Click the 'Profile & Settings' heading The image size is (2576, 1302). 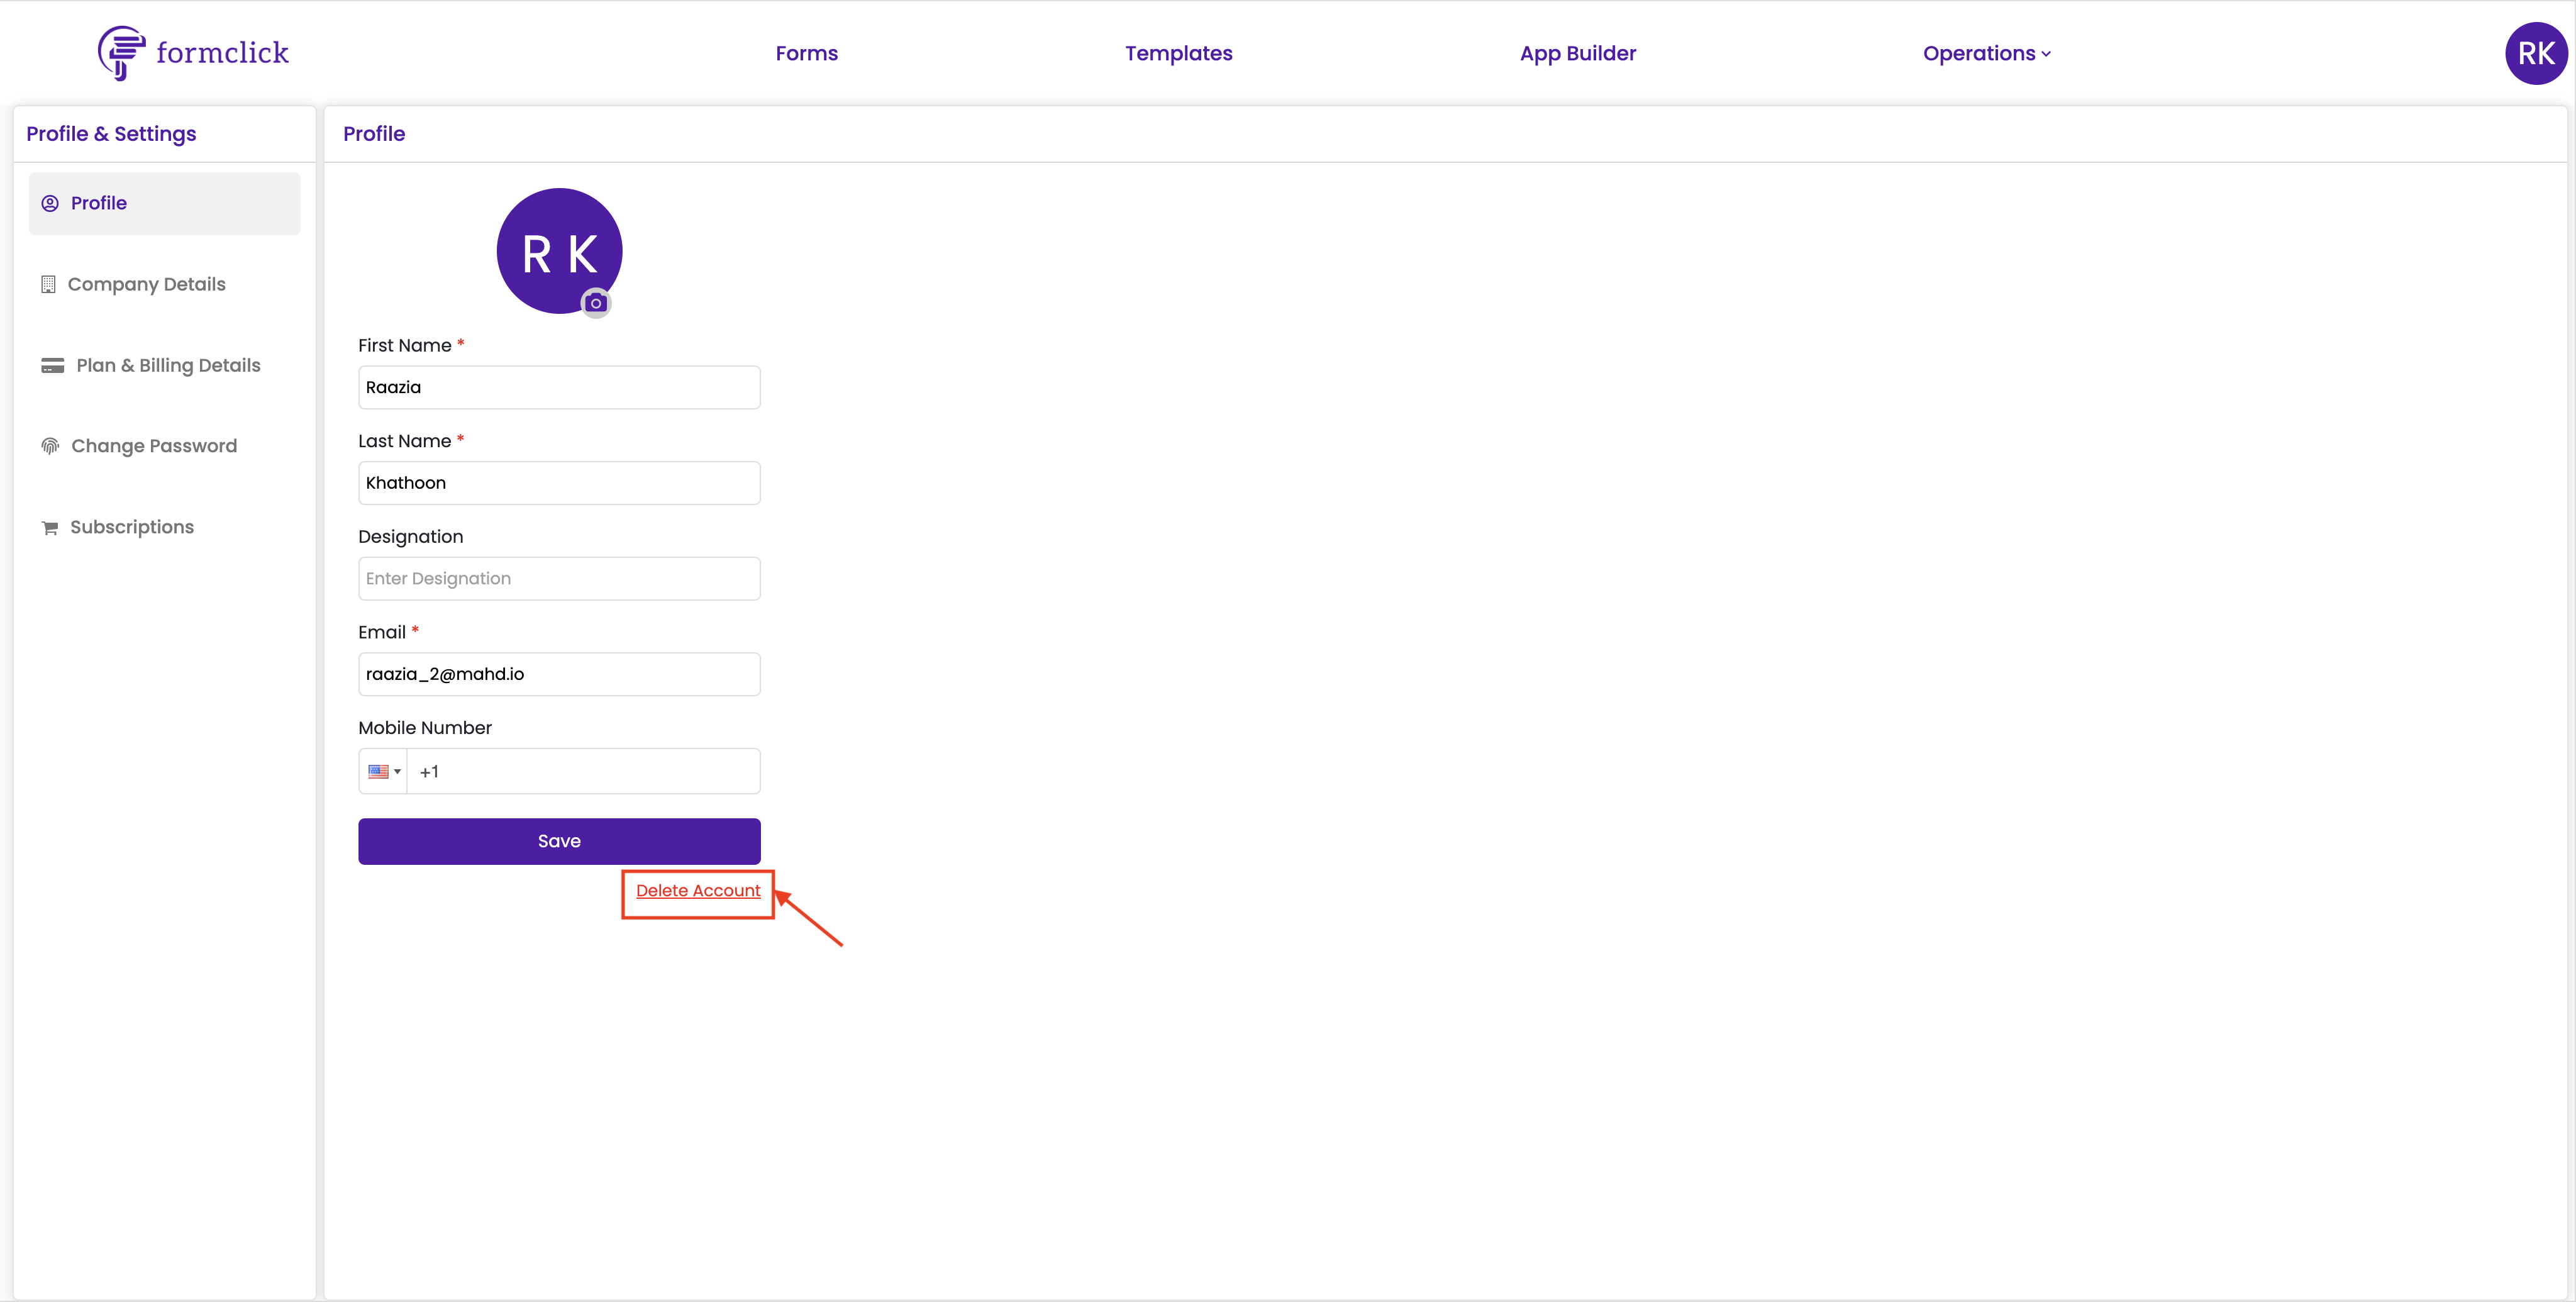click(111, 134)
